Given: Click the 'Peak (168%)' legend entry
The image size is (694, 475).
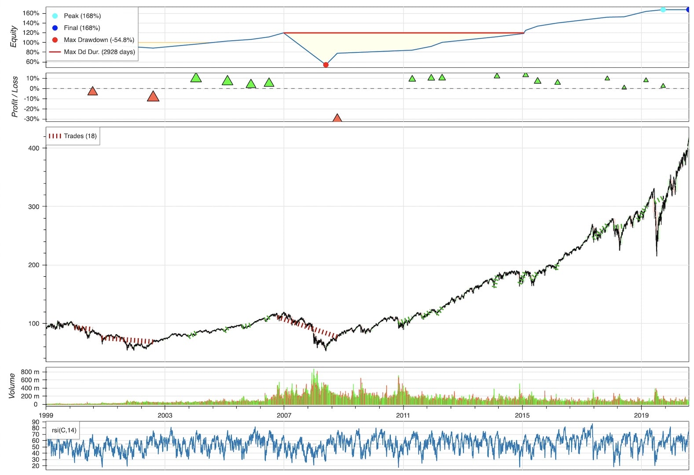Looking at the screenshot, I should point(82,16).
